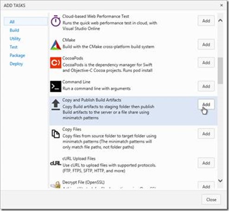The width and height of the screenshot is (229, 211).
Task: Add the cURL Upload Files task
Action: pos(206,163)
